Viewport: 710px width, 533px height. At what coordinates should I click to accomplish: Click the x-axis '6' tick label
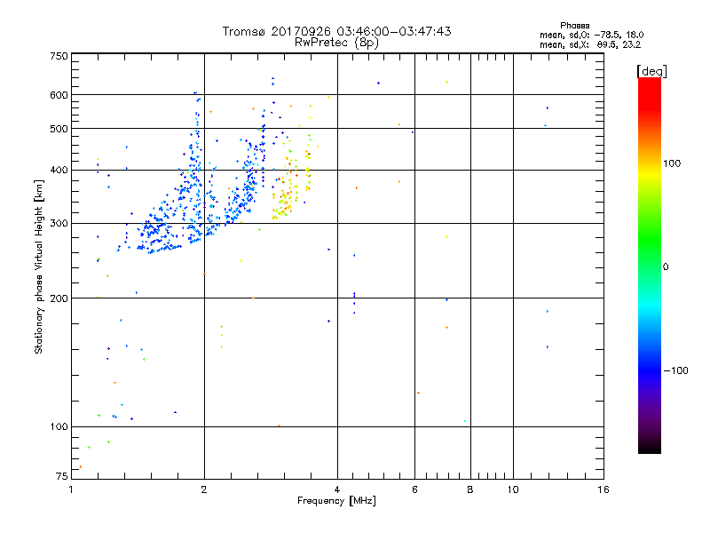[x=414, y=489]
